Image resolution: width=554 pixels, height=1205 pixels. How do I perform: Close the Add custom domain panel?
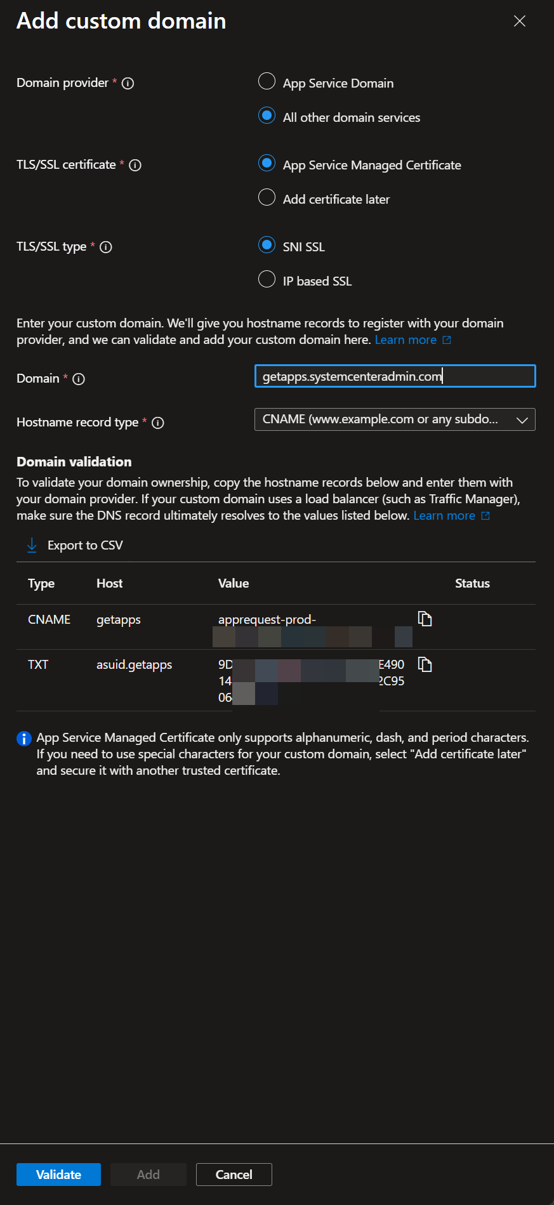click(519, 21)
